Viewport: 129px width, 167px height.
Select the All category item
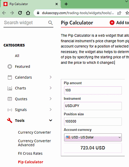pyautogui.click(x=17, y=56)
